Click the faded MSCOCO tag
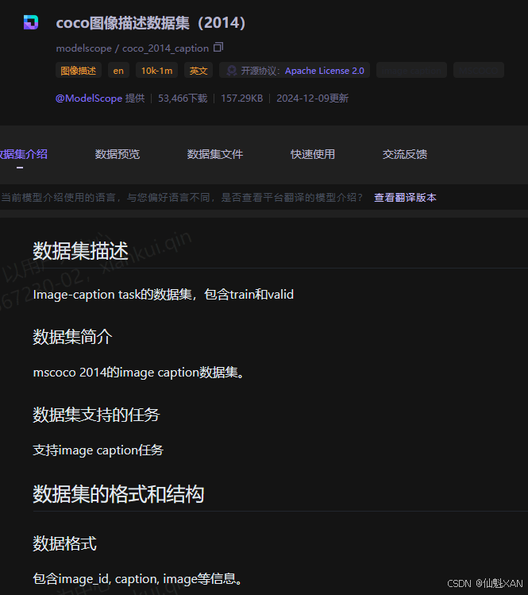 point(478,70)
